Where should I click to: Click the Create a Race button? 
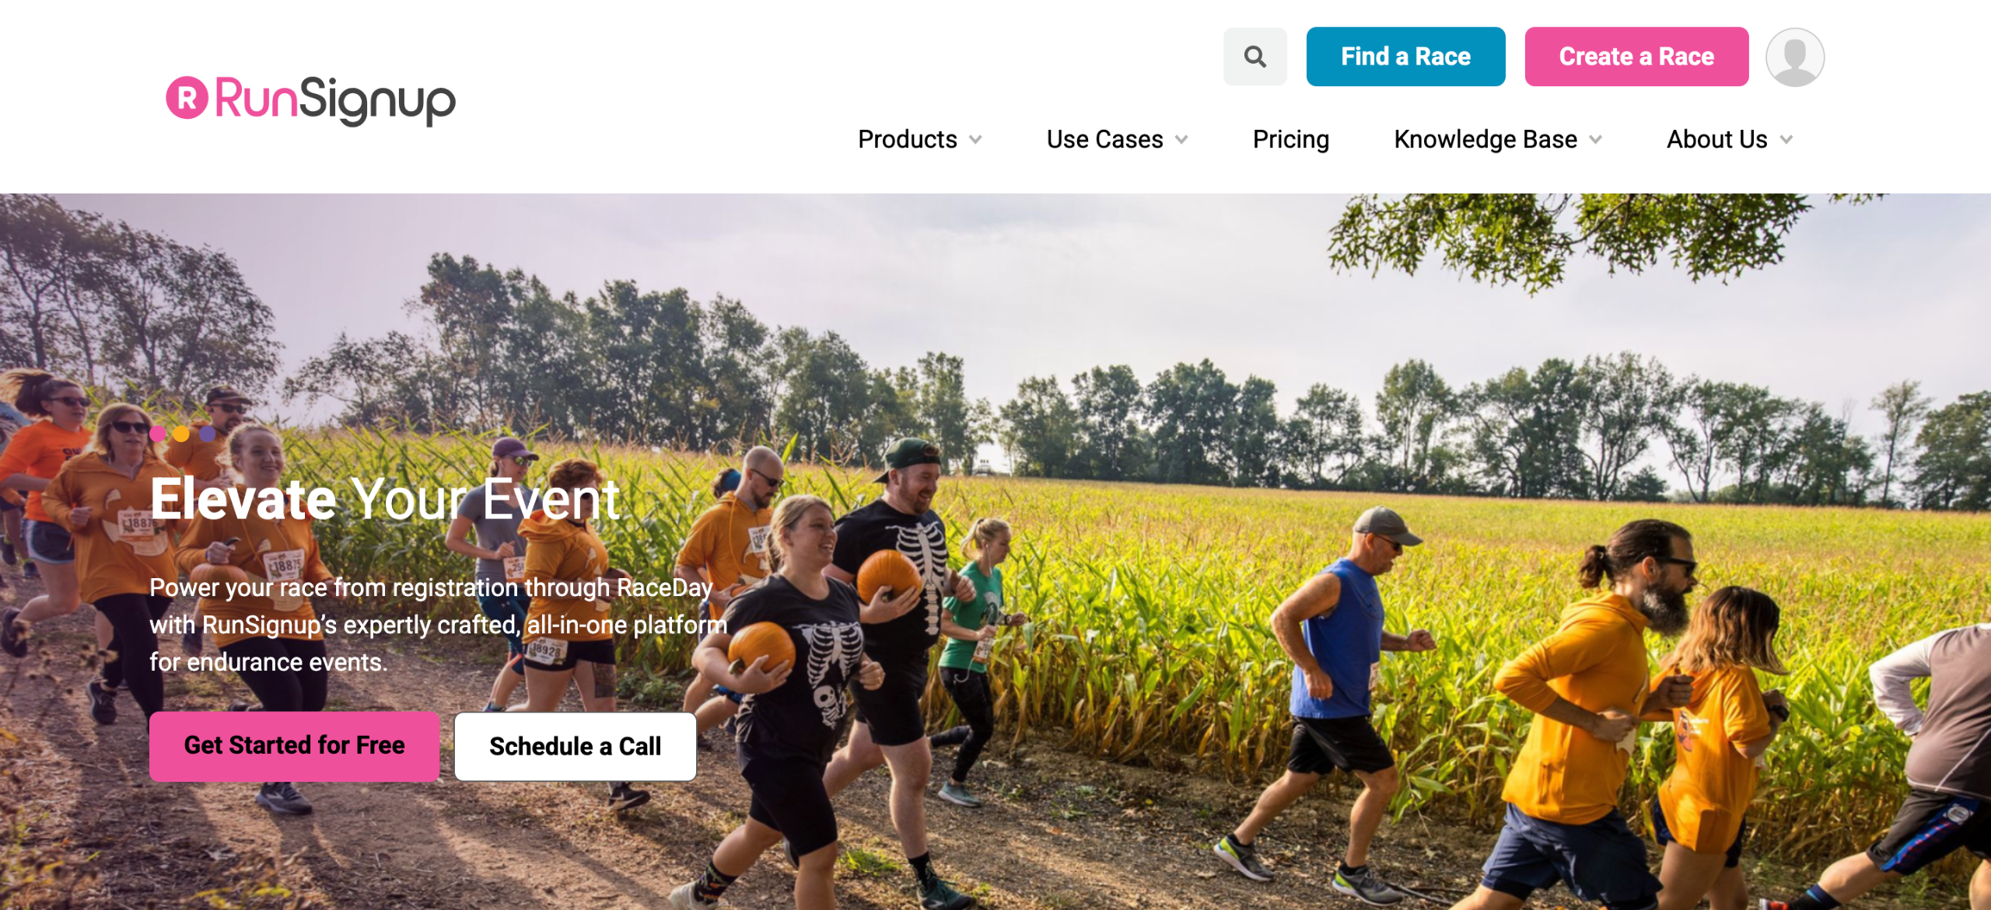point(1636,57)
